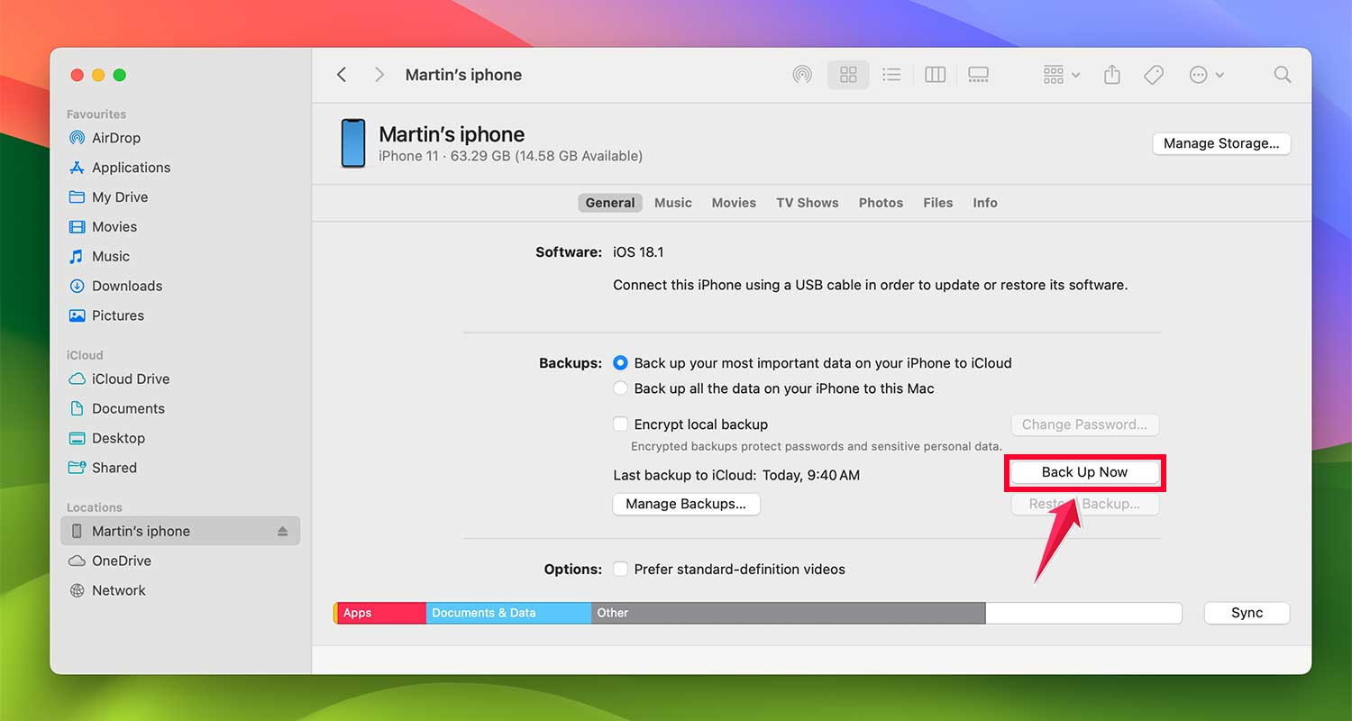Open the TV Shows tab
The width and height of the screenshot is (1352, 721).
coord(807,202)
